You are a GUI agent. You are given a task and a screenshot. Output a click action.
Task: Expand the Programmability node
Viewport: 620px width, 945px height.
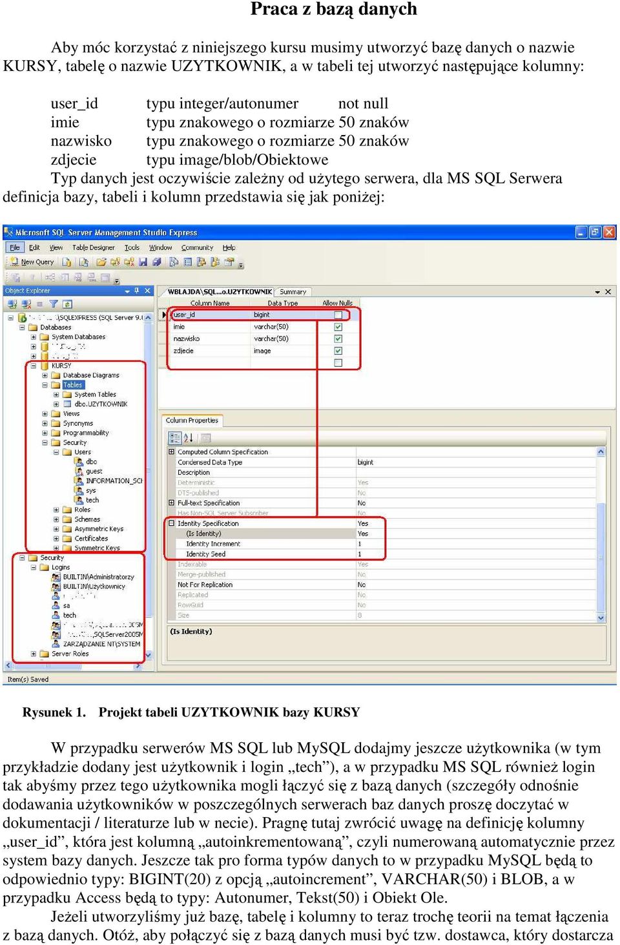[45, 433]
